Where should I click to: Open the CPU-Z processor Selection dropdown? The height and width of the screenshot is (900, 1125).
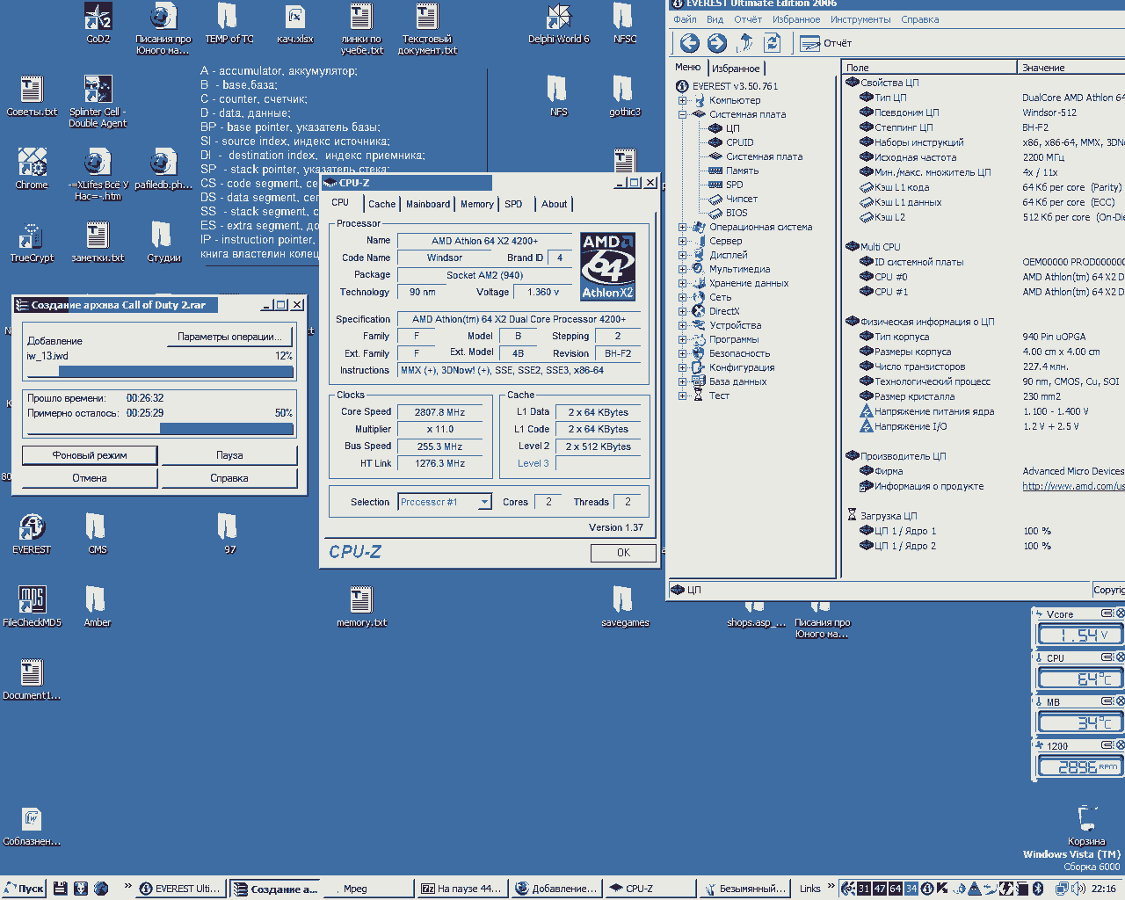pyautogui.click(x=484, y=502)
